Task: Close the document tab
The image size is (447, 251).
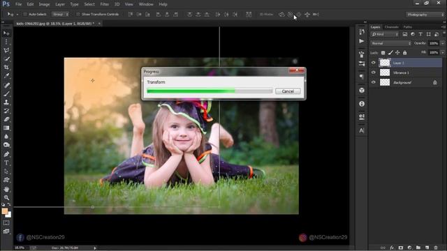Action: point(99,24)
